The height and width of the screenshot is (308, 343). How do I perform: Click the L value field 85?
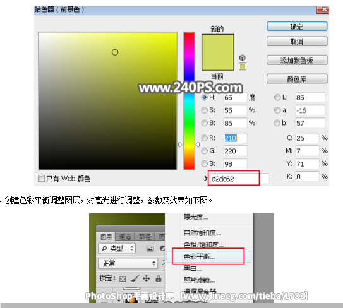[x=310, y=97]
